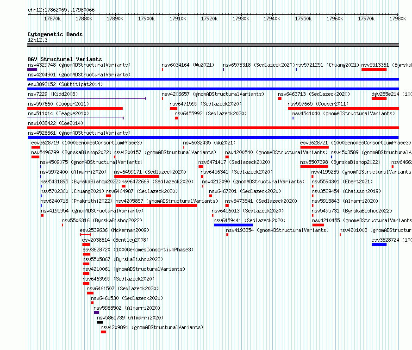412x350 pixels.
Task: Click the red bar under nsv1038422
Action: point(213,128)
